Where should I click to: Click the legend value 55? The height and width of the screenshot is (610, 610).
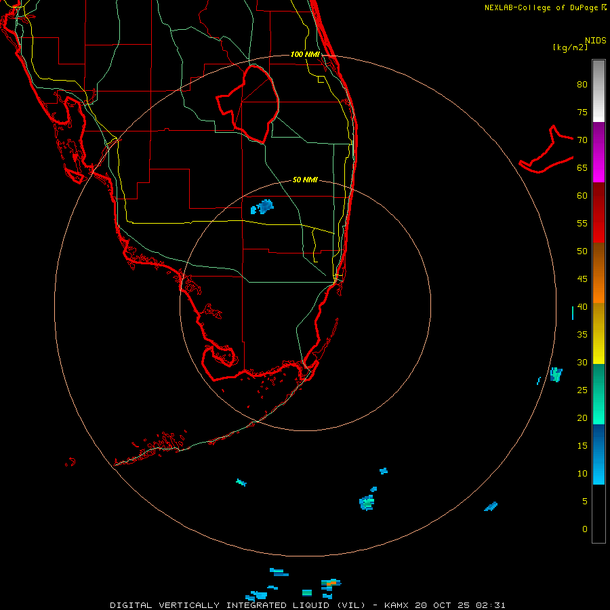pyautogui.click(x=582, y=223)
